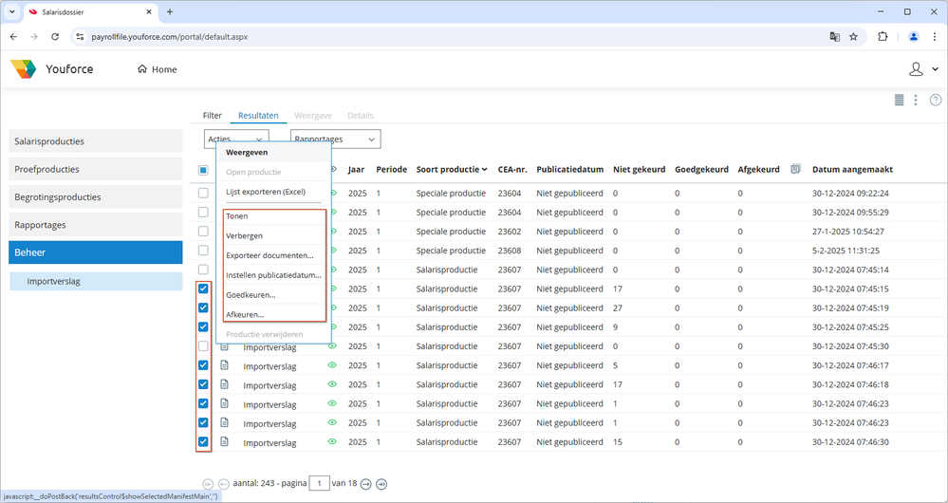This screenshot has width=948, height=503.
Task: Open the help question mark icon
Action: point(936,101)
